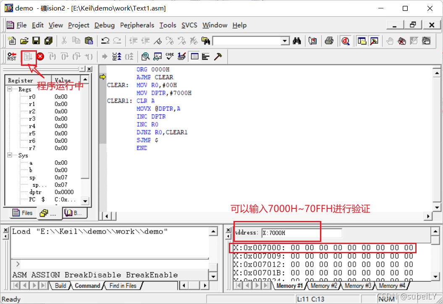Toggle the Memory Window icon
This screenshot has height=304, width=443.
194,57
